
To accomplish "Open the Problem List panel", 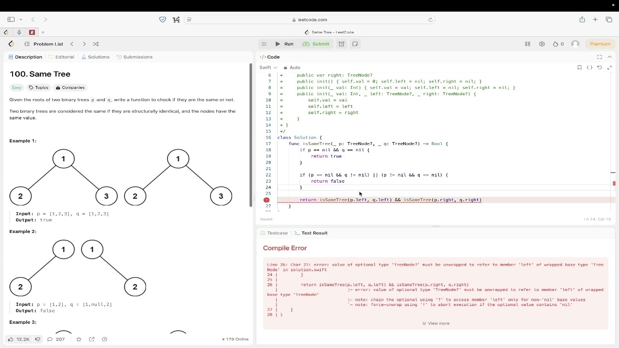I will [x=44, y=44].
